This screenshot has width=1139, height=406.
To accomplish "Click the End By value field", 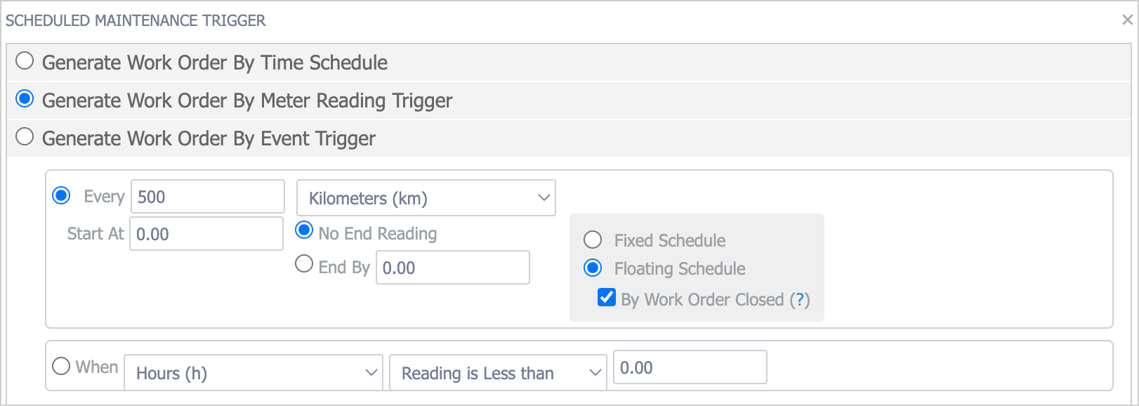I will (x=452, y=268).
